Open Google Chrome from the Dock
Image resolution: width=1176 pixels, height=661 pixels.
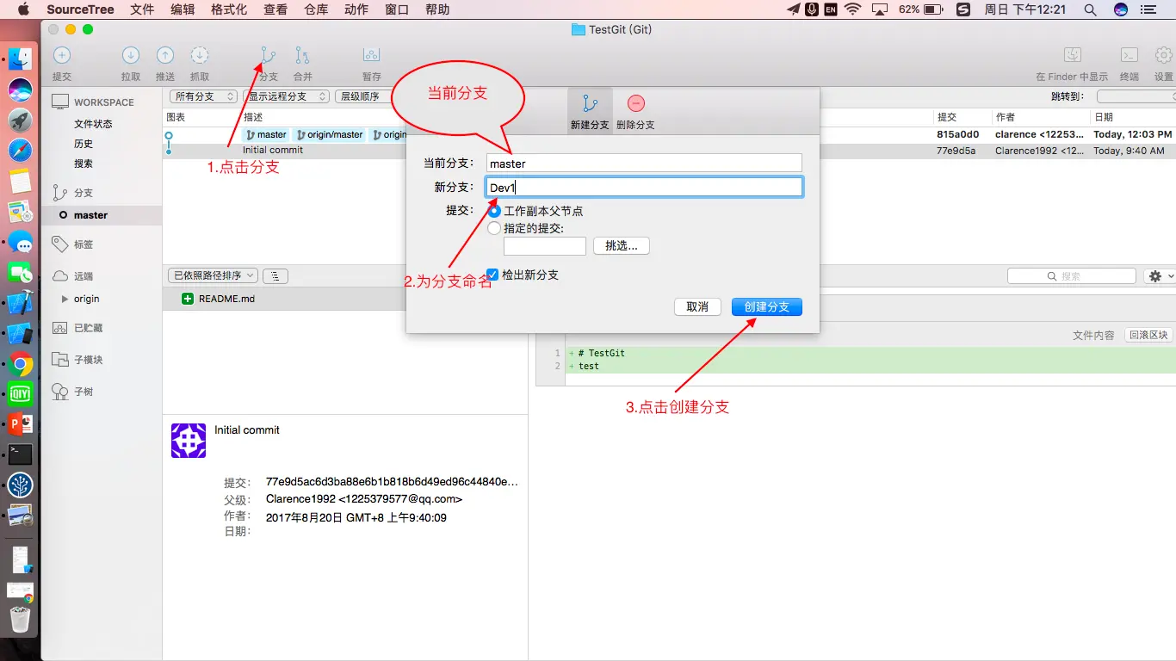pyautogui.click(x=20, y=364)
